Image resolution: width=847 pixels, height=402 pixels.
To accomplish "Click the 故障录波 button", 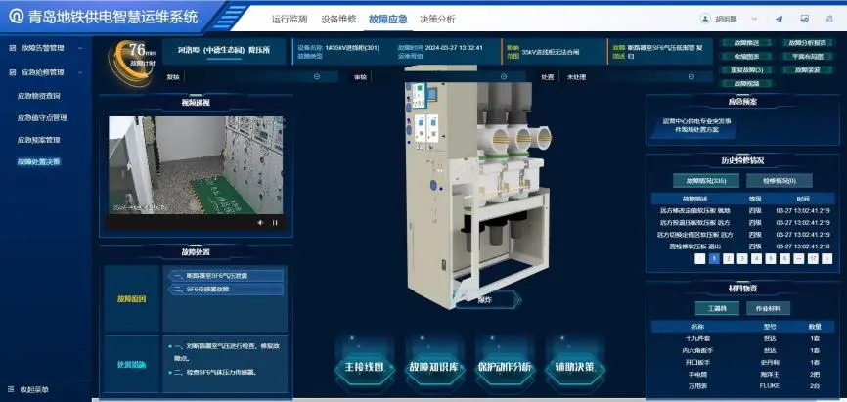I will pos(807,70).
